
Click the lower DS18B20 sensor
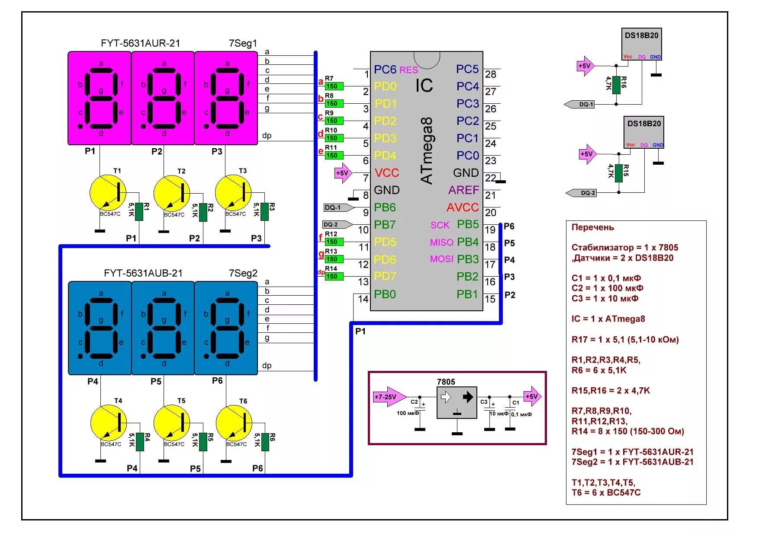pyautogui.click(x=644, y=132)
